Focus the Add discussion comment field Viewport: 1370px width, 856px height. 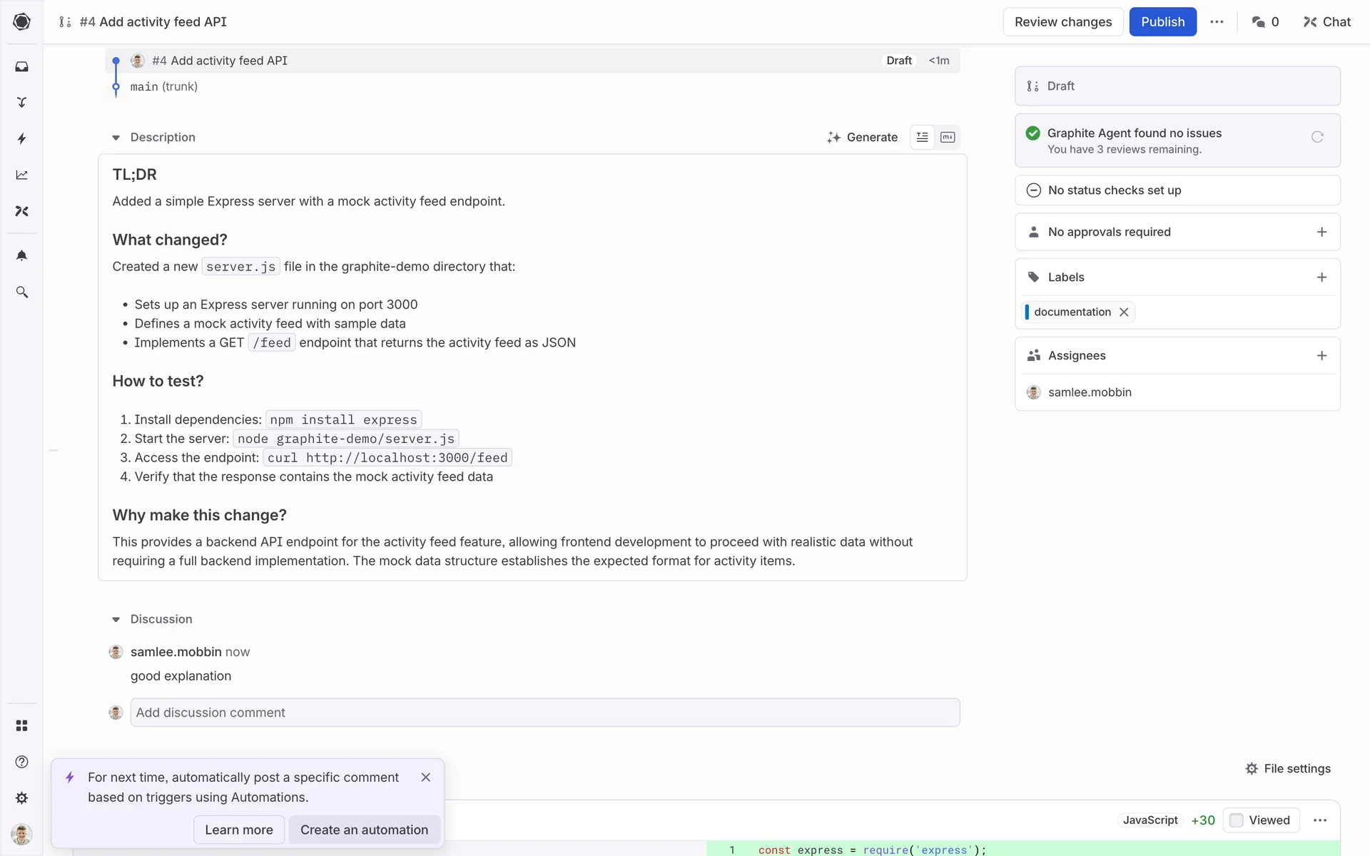tap(544, 713)
